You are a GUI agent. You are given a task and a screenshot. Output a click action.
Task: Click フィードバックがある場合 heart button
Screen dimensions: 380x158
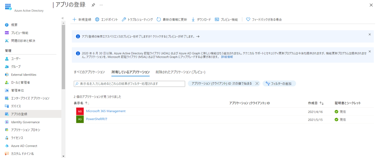tap(264, 19)
